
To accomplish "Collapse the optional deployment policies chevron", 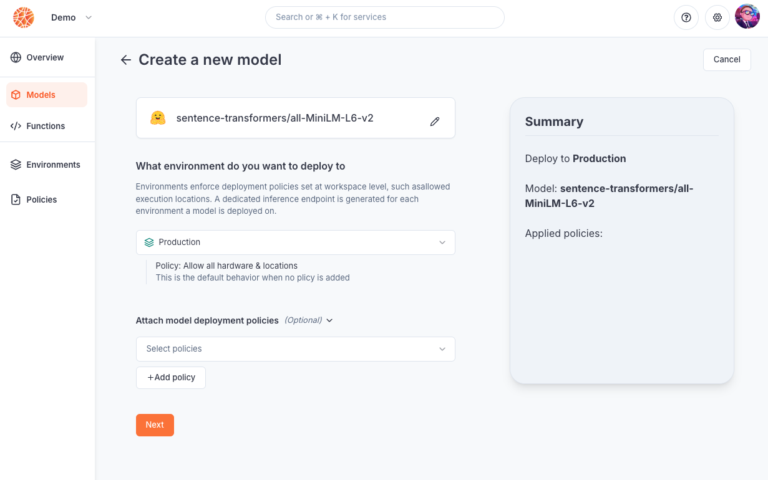I will click(x=329, y=320).
